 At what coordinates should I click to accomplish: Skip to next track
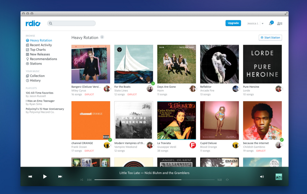point(60,176)
